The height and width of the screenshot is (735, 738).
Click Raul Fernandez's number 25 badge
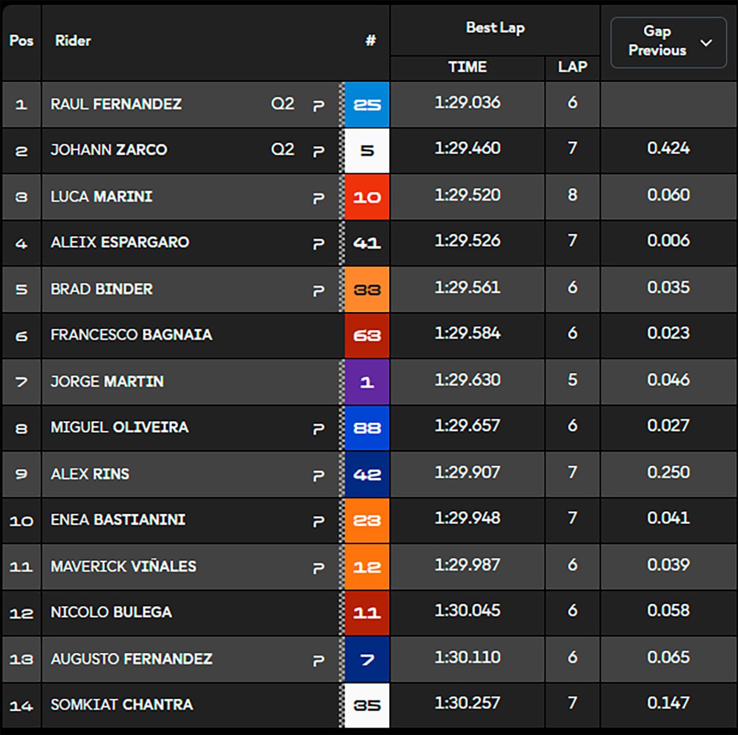tap(367, 104)
